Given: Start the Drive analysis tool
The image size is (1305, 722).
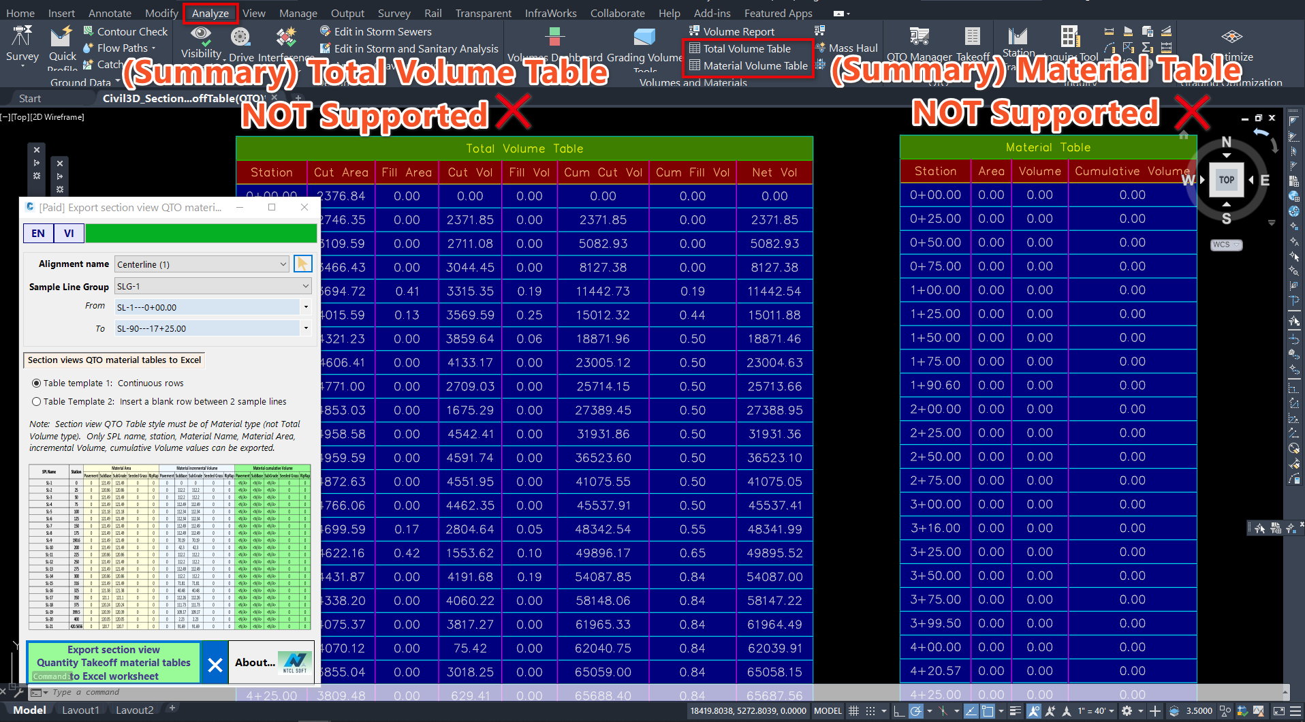Looking at the screenshot, I should pyautogui.click(x=240, y=45).
